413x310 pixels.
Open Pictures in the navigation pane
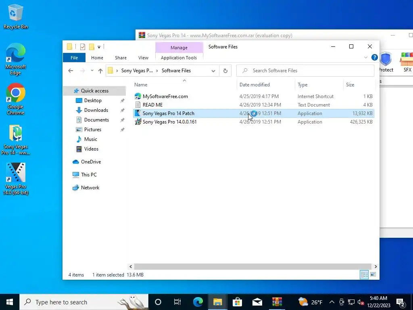[92, 130]
